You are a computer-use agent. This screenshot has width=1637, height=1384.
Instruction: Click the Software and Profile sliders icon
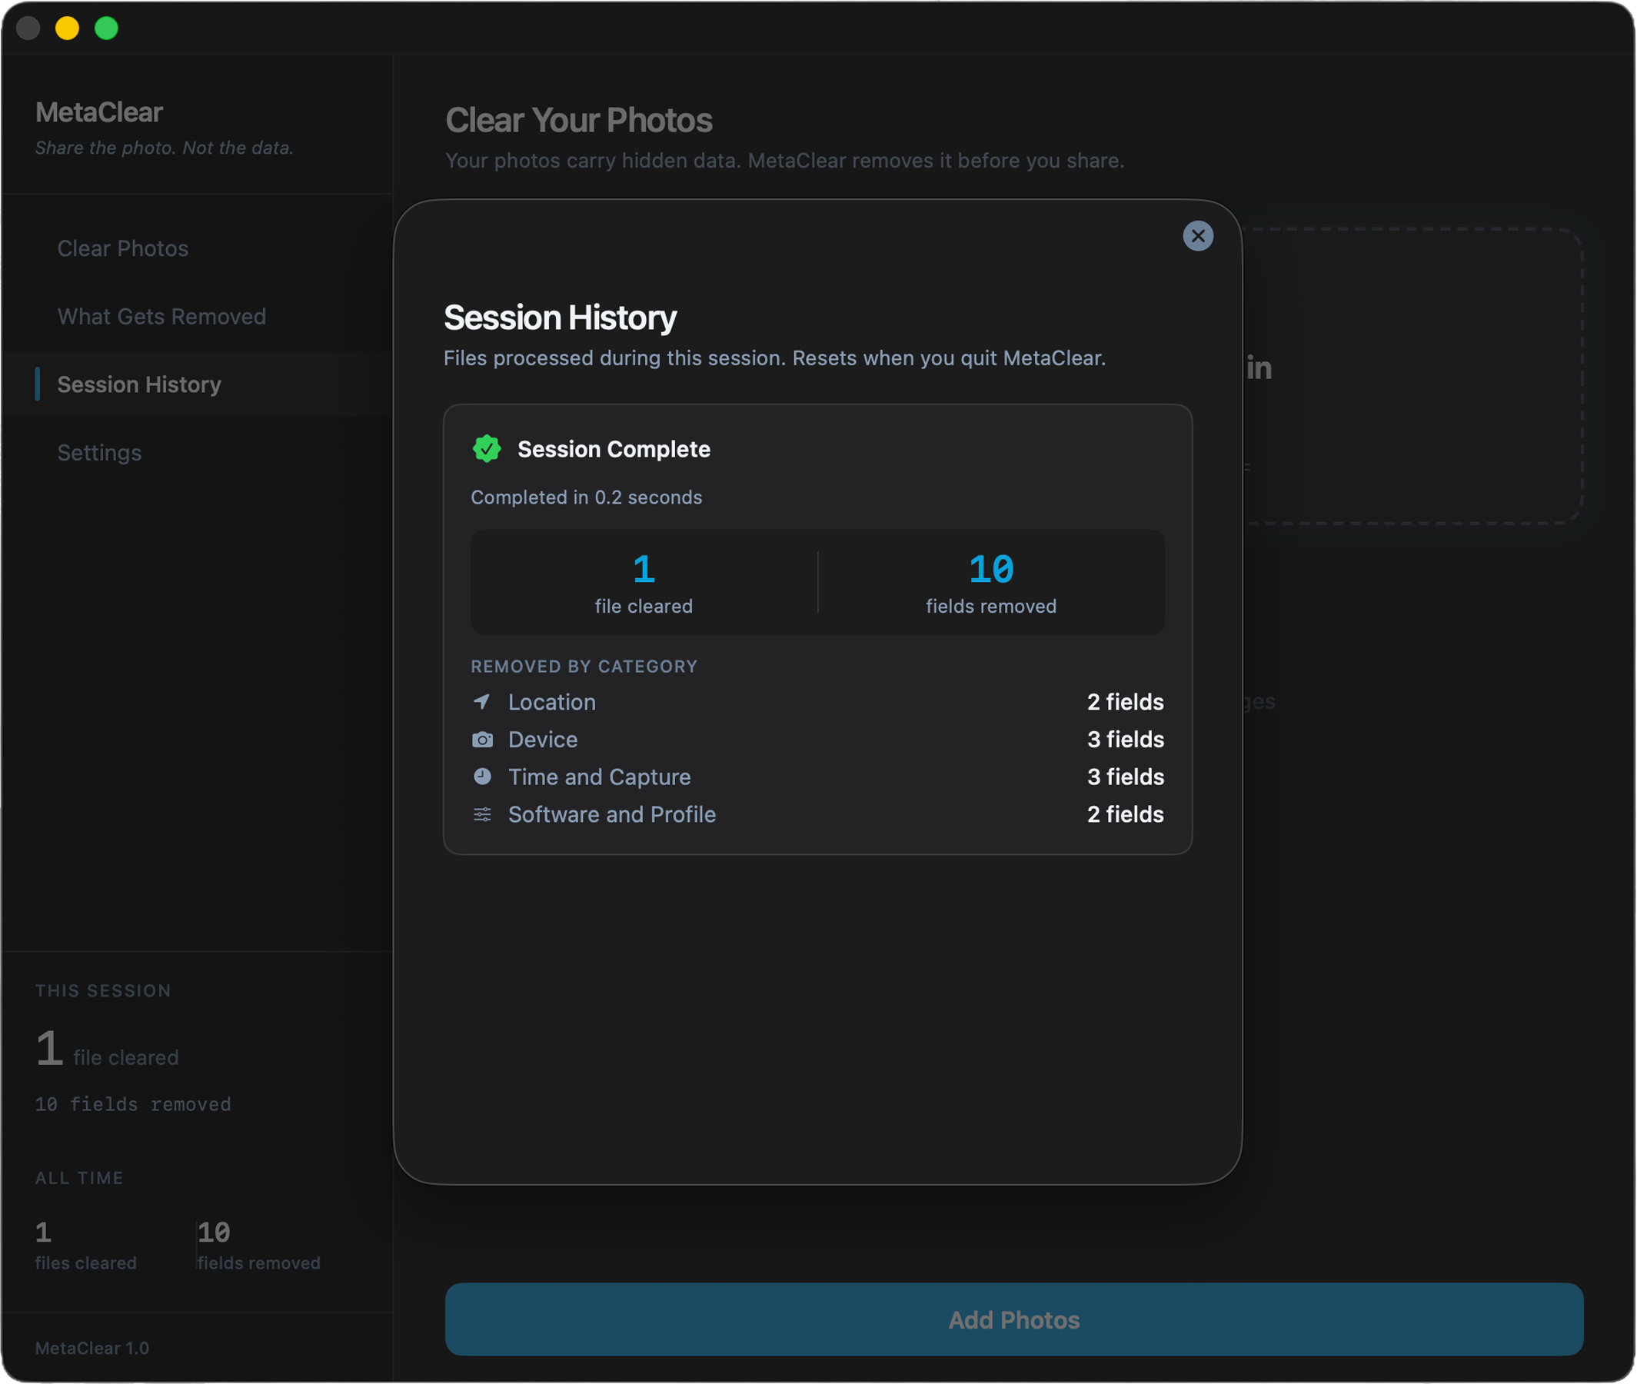pyautogui.click(x=481, y=814)
